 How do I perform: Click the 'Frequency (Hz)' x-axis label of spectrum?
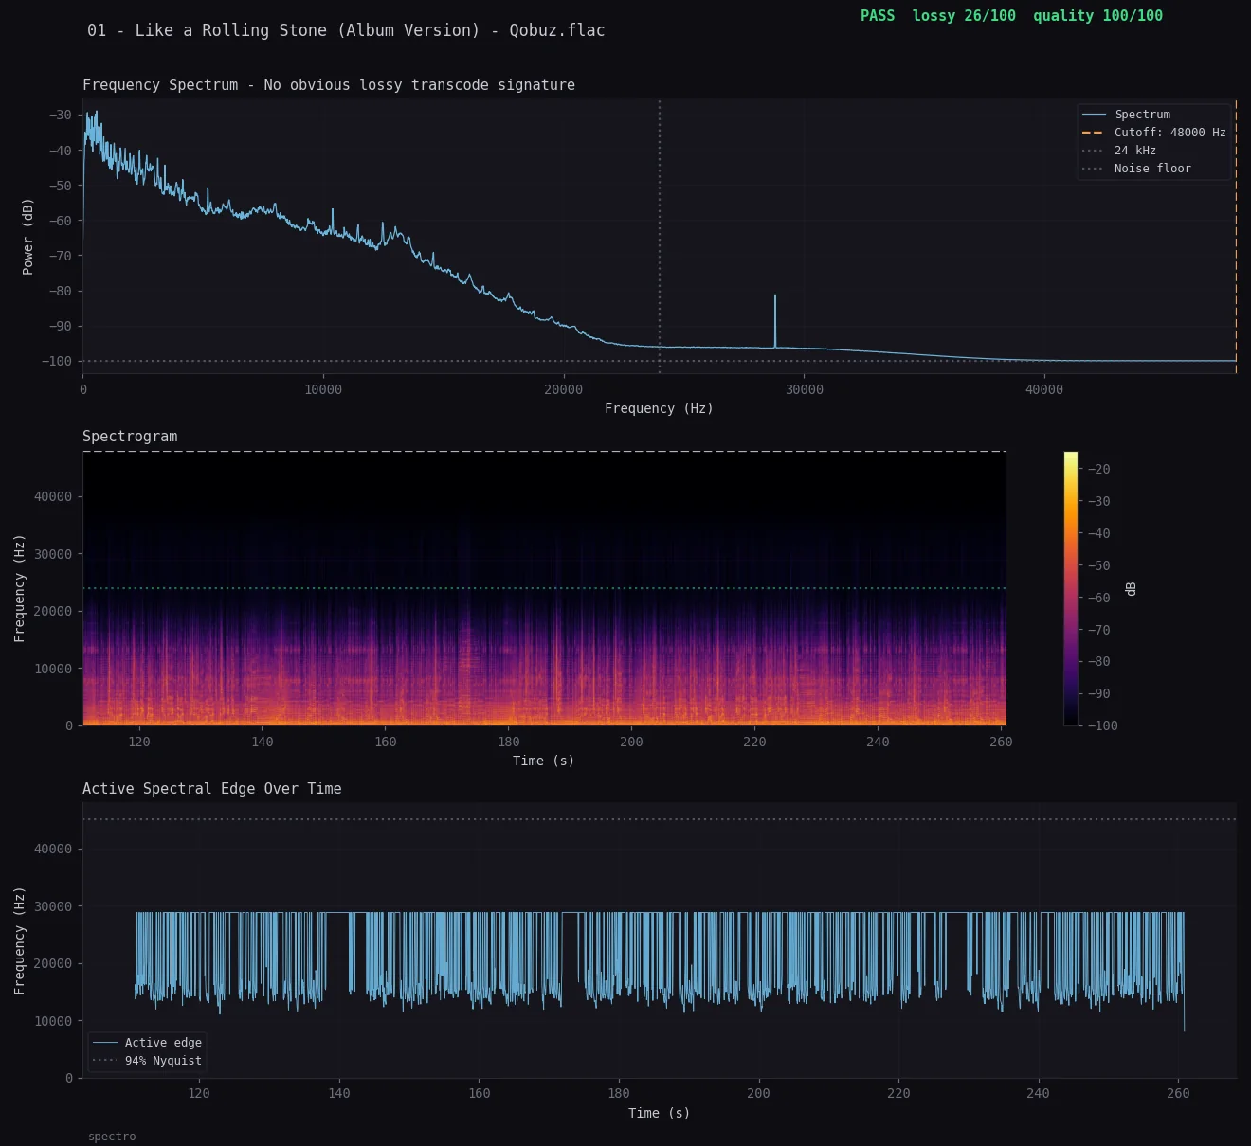(659, 408)
